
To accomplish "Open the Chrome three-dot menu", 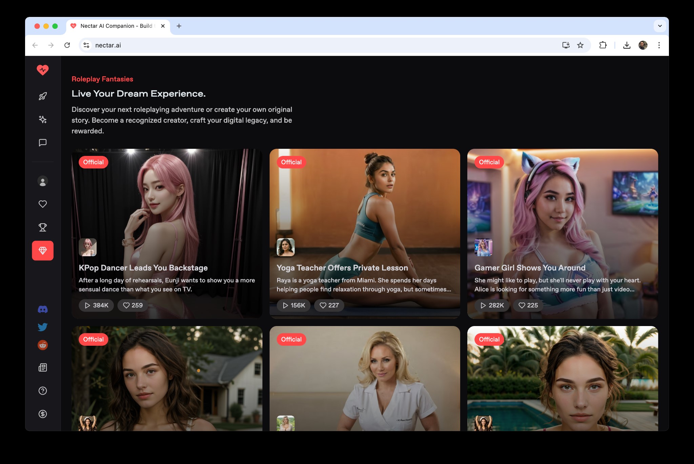I will click(x=659, y=45).
